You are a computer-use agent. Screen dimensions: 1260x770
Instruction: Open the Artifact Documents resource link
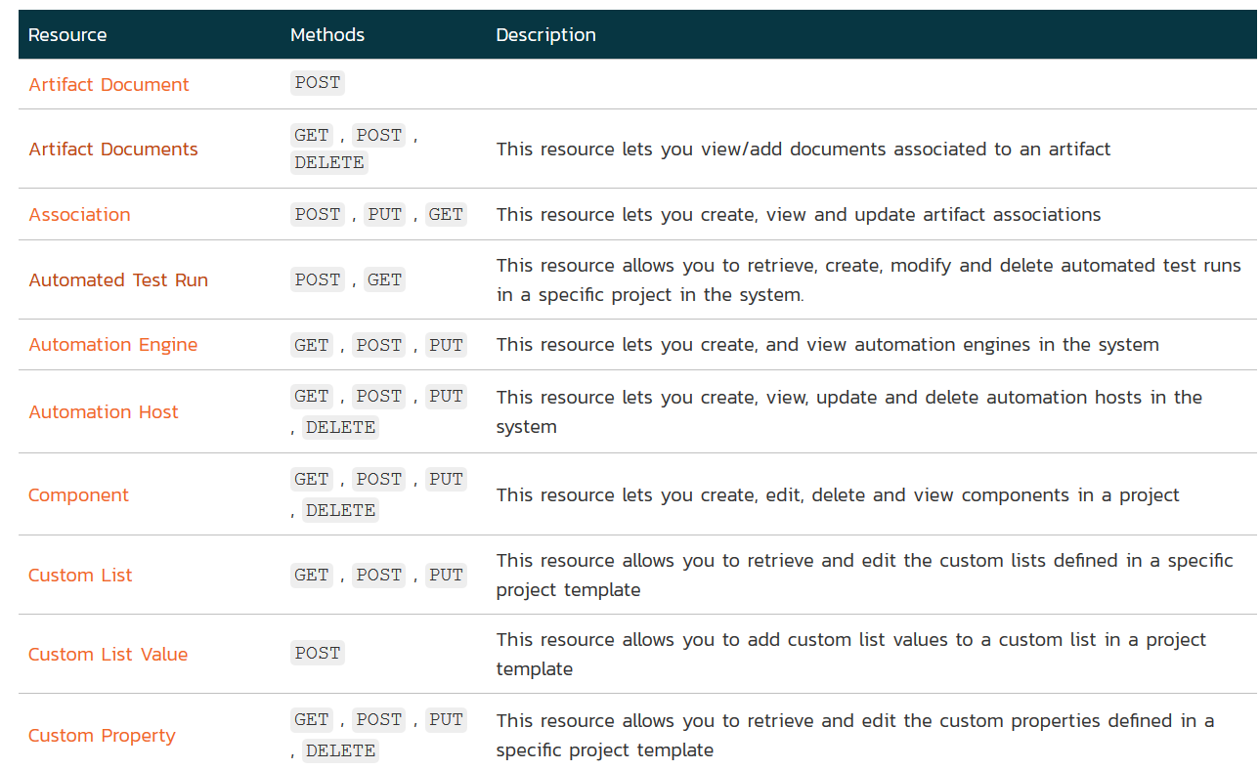[x=113, y=150]
